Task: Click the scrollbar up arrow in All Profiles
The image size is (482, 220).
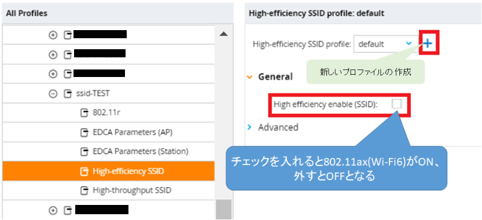Action: coord(223,34)
